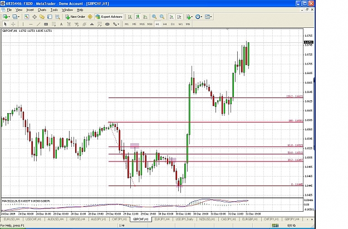Viewport: 348px width, 229px height.
Task: Open the Insert menu
Action: 30,10
